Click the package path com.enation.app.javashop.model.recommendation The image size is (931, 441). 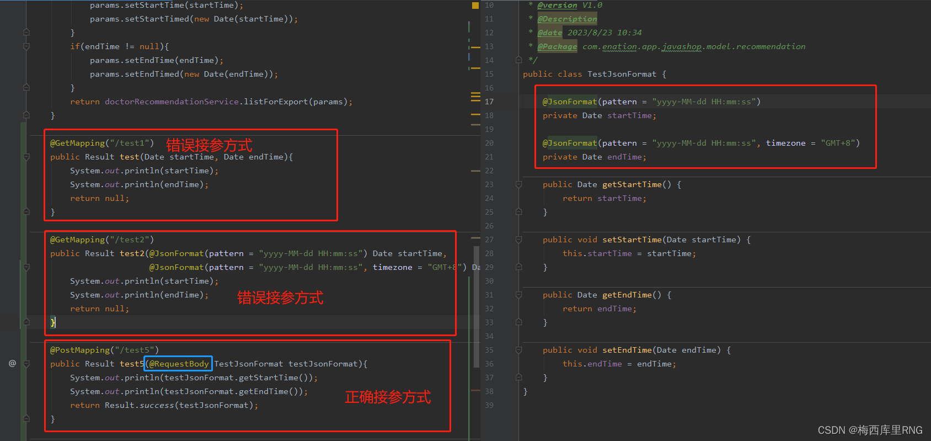pos(694,46)
